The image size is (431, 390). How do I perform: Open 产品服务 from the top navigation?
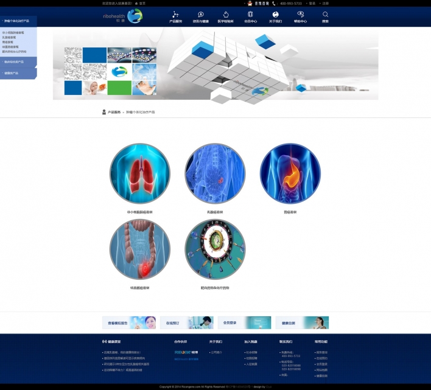point(175,16)
